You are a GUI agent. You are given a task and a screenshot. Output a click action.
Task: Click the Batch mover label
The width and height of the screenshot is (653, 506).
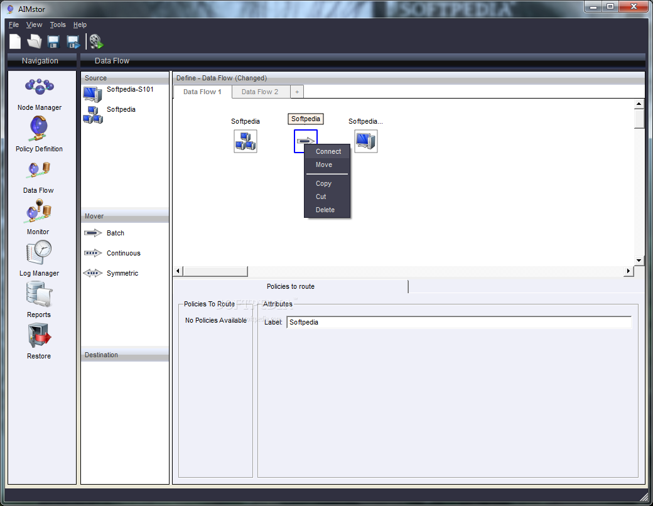pos(116,233)
